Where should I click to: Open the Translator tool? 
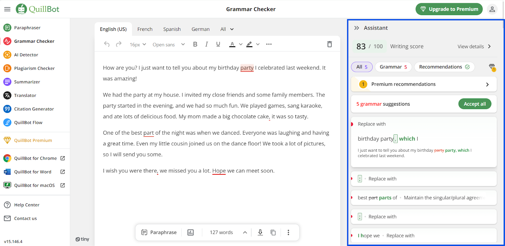pos(20,96)
